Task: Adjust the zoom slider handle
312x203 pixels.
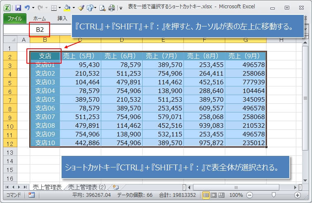Action: tap(274, 195)
